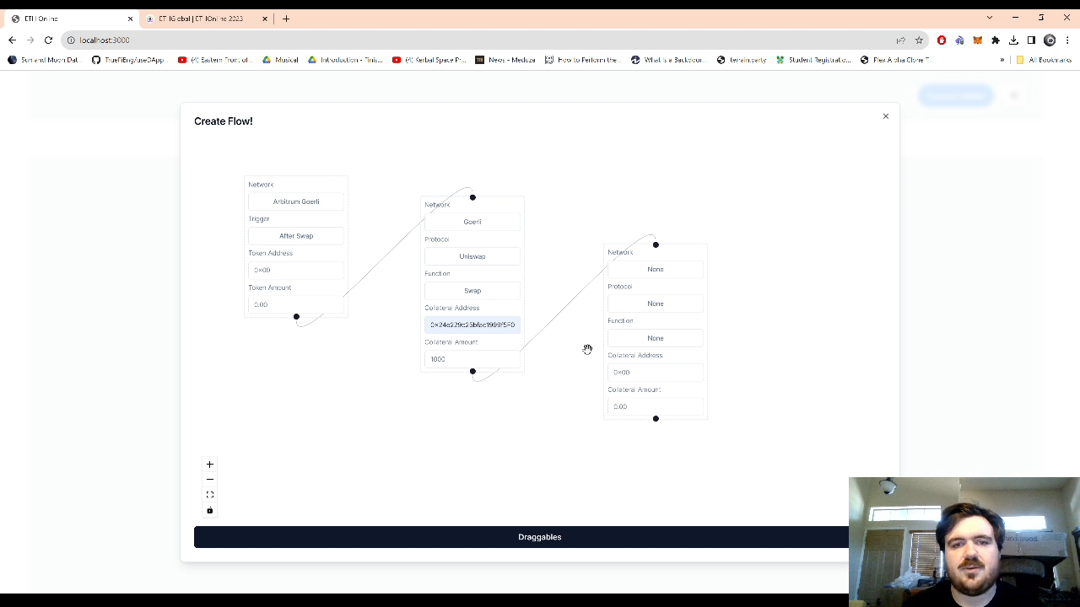
Task: Open the After Swap trigger dropdown
Action: [x=296, y=236]
